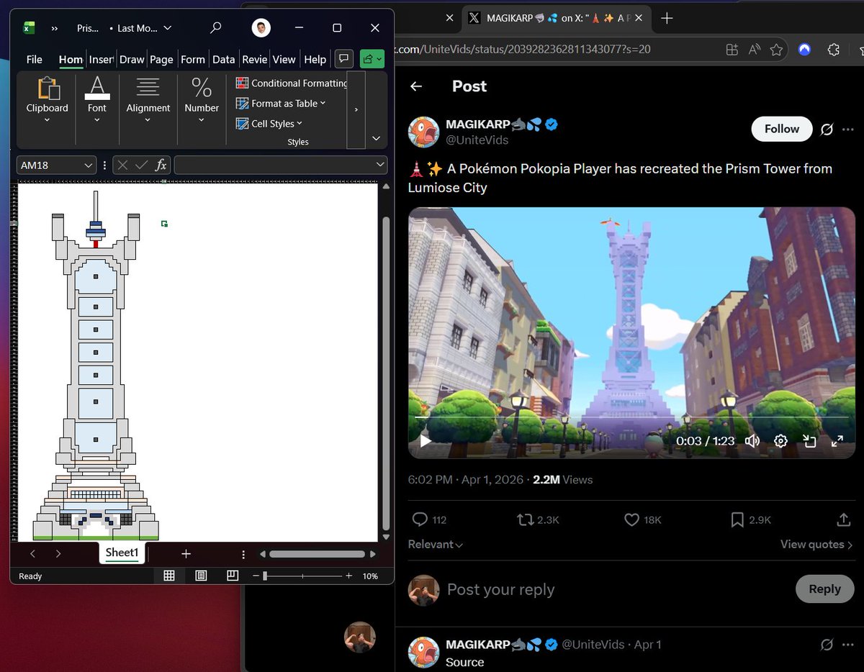
Task: Play the Prism Tower video
Action: [426, 440]
